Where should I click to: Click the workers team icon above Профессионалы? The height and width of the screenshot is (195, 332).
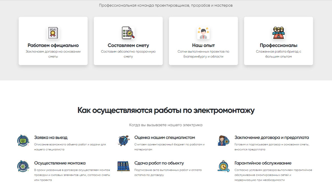[x=278, y=33]
